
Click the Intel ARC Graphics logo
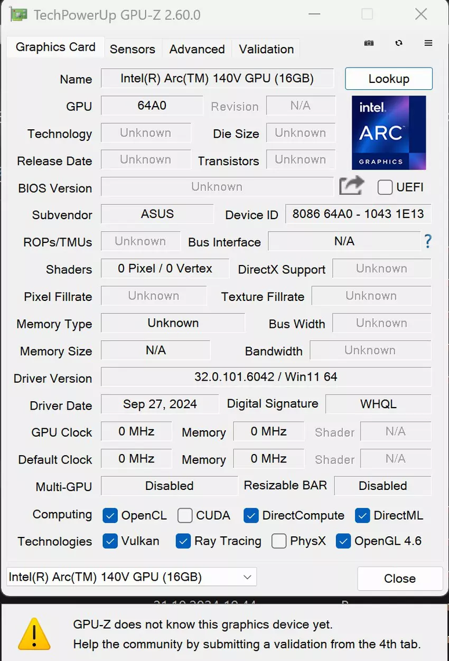(388, 133)
